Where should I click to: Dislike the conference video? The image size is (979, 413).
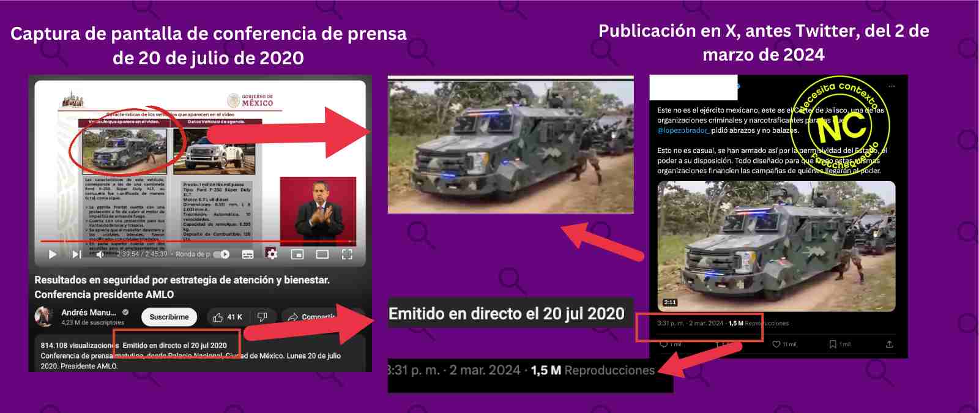click(x=262, y=317)
